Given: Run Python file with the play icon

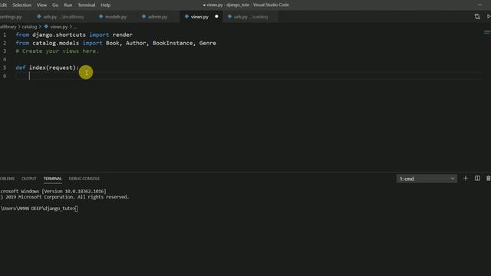Looking at the screenshot, I should click(488, 16).
